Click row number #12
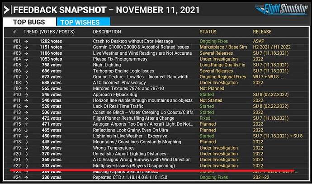Viewport: 312px width, 184px height. [x=17, y=106]
